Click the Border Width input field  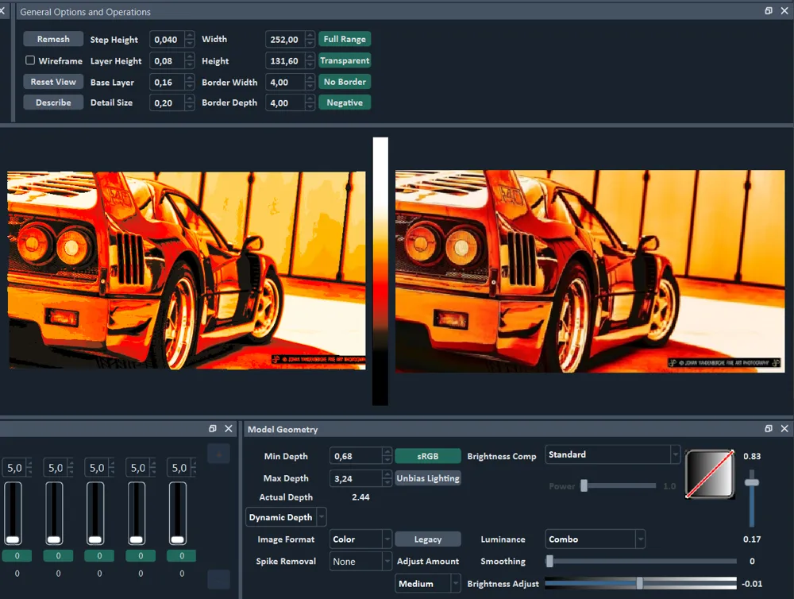(x=284, y=82)
